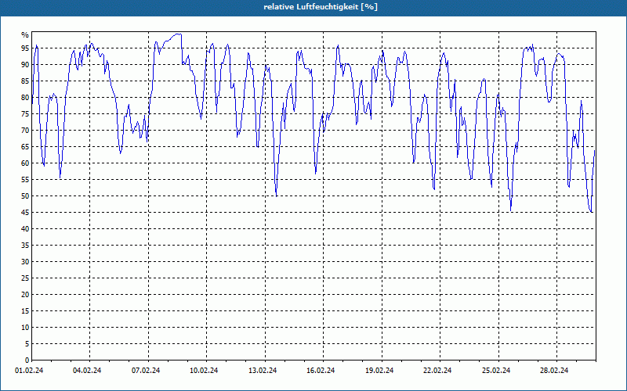Click the 25 y-axis value
627x391 pixels.
(x=25, y=278)
